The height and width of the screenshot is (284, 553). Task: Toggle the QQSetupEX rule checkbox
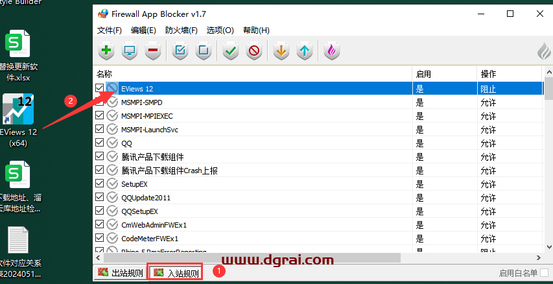click(x=100, y=210)
